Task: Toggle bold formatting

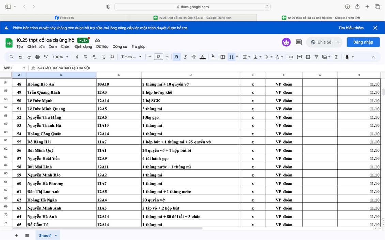Action: (x=176, y=57)
